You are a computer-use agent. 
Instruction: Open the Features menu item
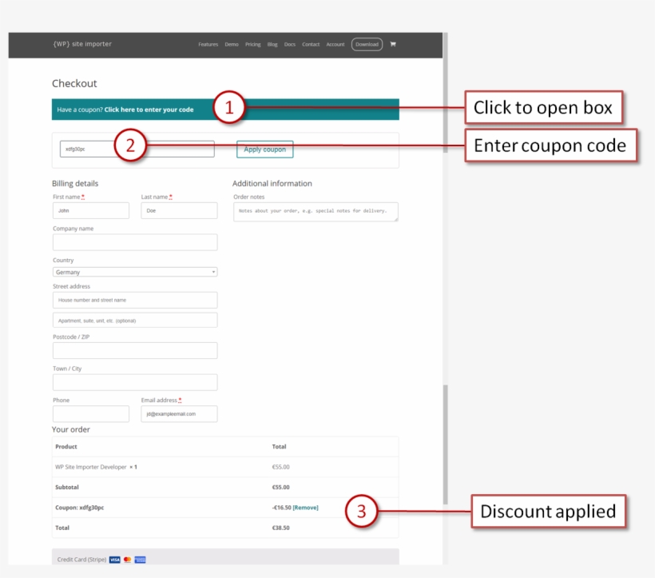tap(208, 44)
